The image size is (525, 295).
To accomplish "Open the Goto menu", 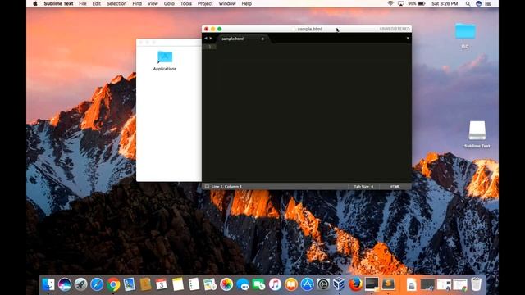I will [x=169, y=3].
